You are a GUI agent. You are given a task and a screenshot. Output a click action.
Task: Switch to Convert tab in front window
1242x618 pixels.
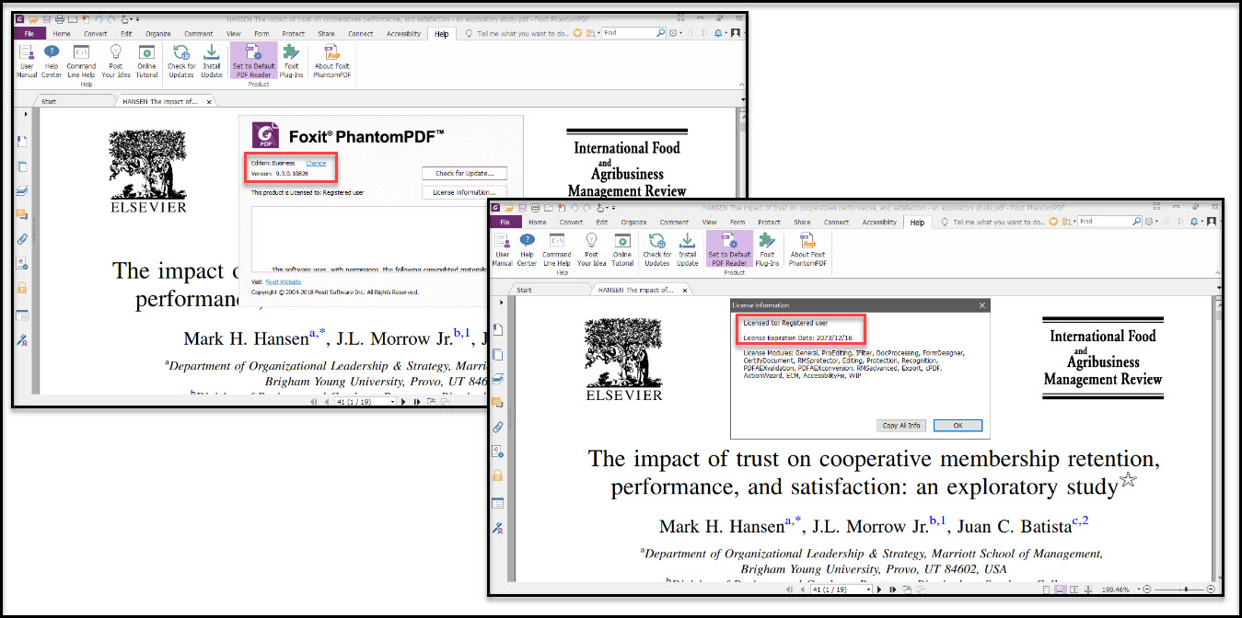(x=571, y=222)
